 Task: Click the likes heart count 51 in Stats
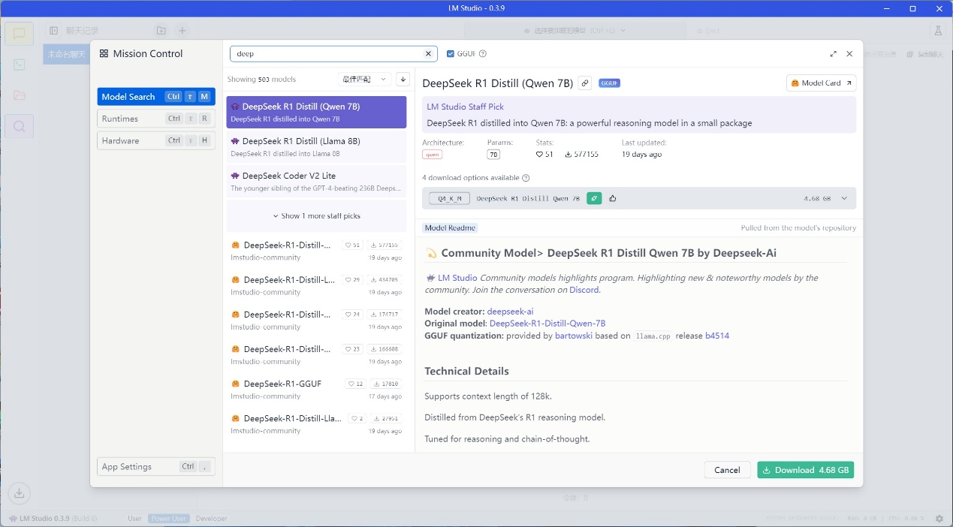pos(544,154)
